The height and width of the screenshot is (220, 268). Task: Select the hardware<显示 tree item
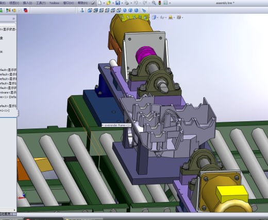[8, 93]
